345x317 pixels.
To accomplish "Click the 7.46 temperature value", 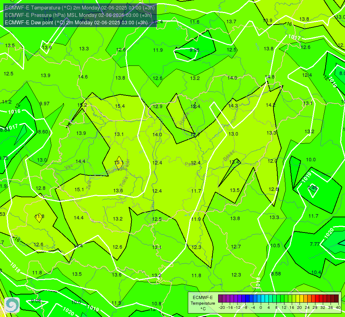I will [313, 188].
